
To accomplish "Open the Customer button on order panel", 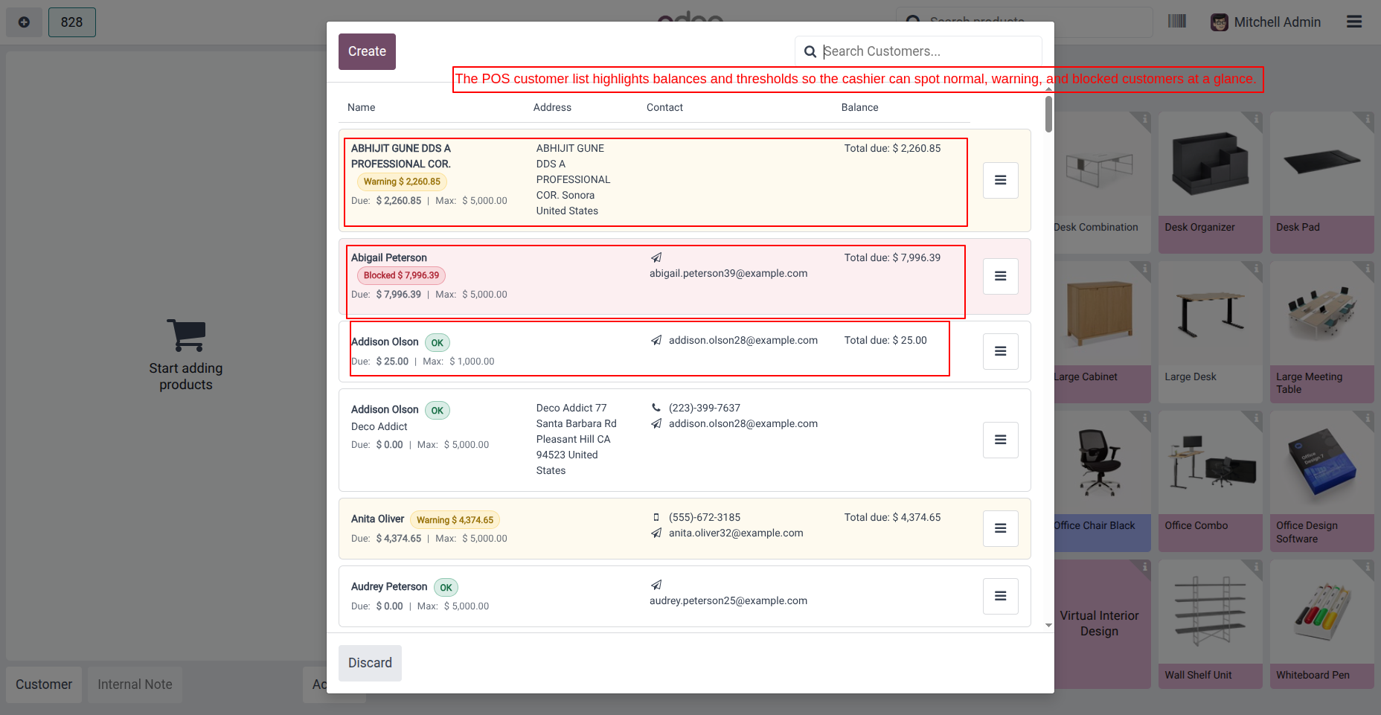I will coord(44,684).
